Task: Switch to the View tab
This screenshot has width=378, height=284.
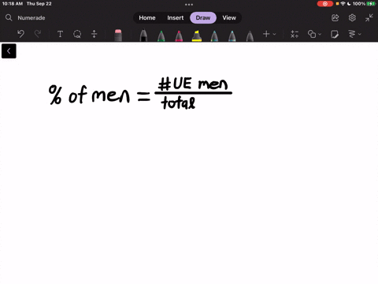Action: tap(229, 18)
